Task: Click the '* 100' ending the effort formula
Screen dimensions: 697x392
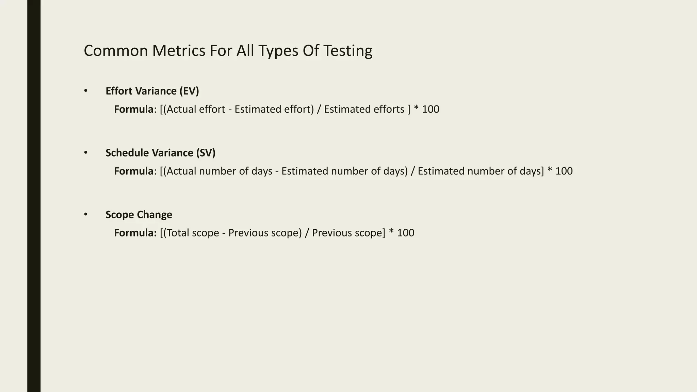Action: pyautogui.click(x=426, y=109)
